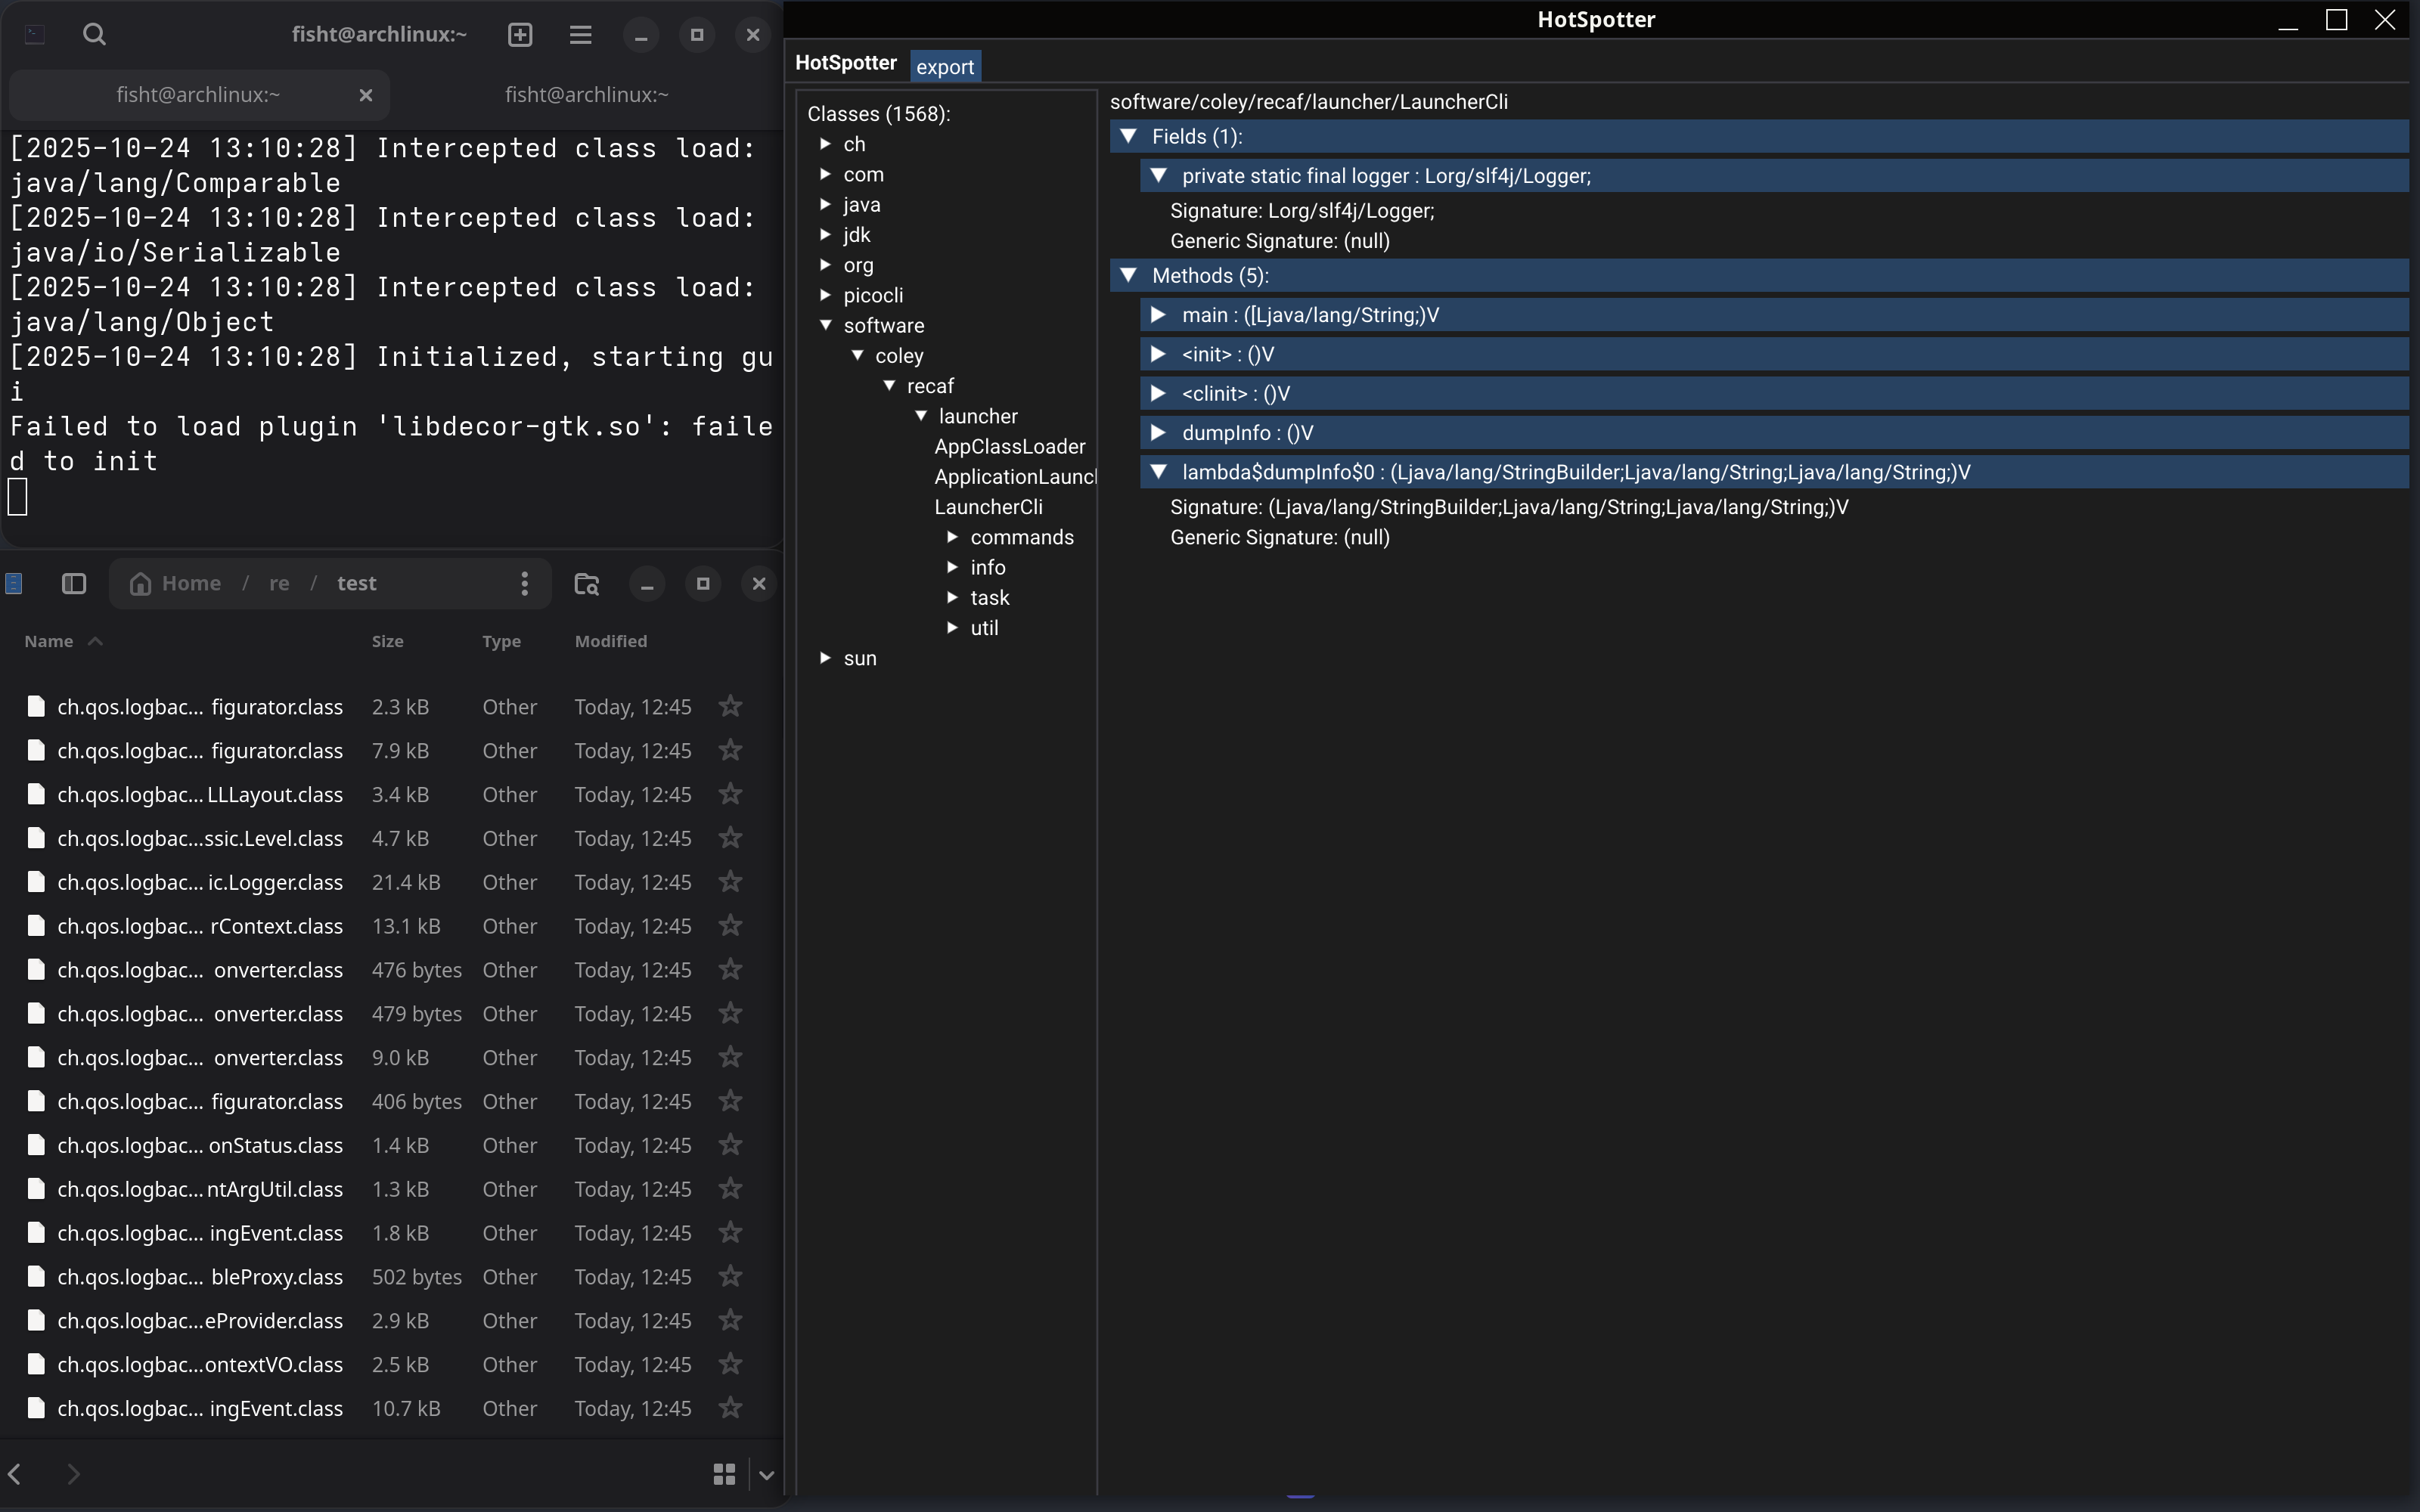Open the HotSpotter tab
The image size is (2420, 1512).
point(846,63)
